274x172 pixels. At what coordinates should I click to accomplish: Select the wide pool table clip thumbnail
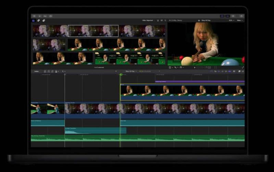tap(130, 58)
